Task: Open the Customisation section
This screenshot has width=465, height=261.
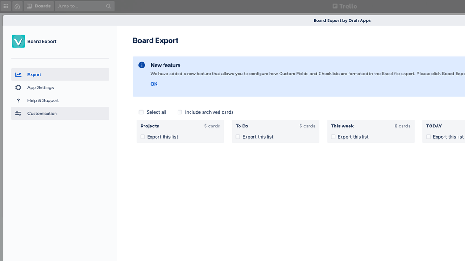Action: click(x=60, y=114)
